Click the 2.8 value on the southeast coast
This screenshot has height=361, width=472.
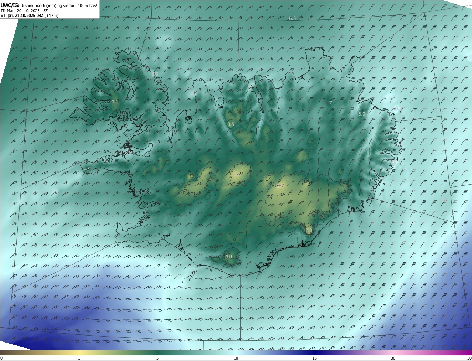point(309,231)
